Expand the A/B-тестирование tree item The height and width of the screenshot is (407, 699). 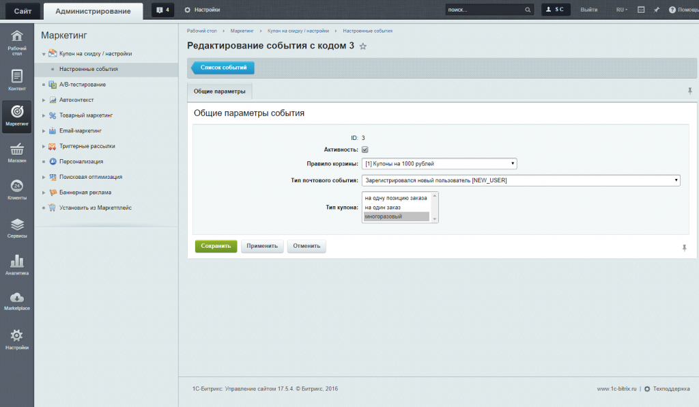[x=44, y=85]
